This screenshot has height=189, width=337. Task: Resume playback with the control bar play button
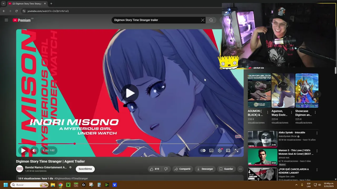23,150
